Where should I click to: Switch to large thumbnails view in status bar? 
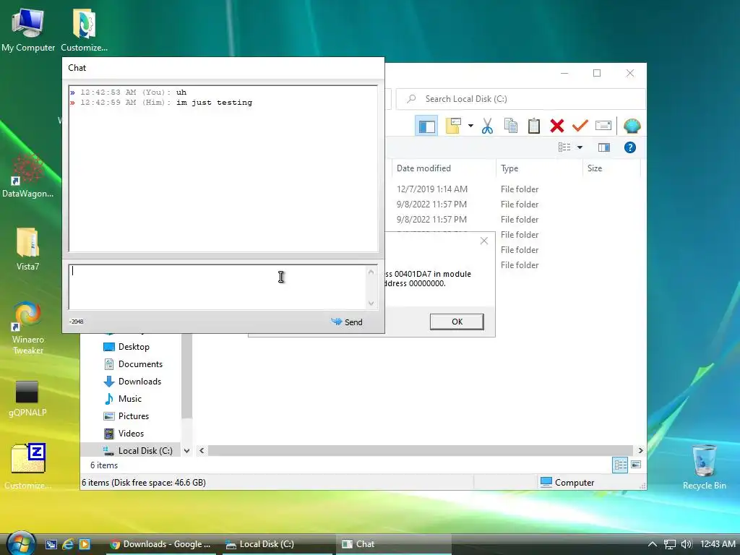(636, 465)
